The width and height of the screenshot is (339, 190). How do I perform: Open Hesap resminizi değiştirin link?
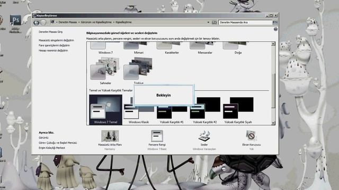pos(53,51)
